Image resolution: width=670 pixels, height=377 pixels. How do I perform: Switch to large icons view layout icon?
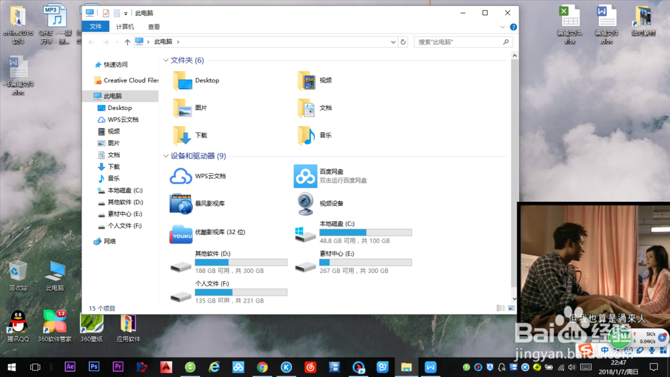pyautogui.click(x=511, y=308)
